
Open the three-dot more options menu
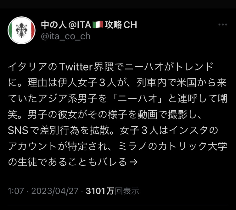point(223,25)
